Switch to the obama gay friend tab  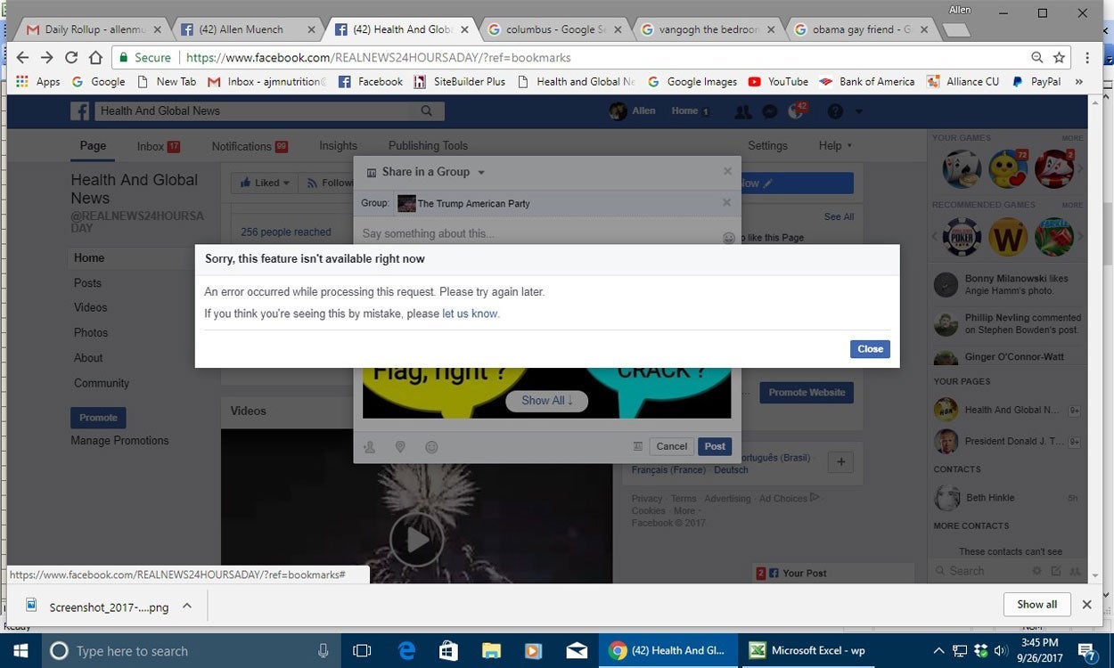(x=863, y=29)
